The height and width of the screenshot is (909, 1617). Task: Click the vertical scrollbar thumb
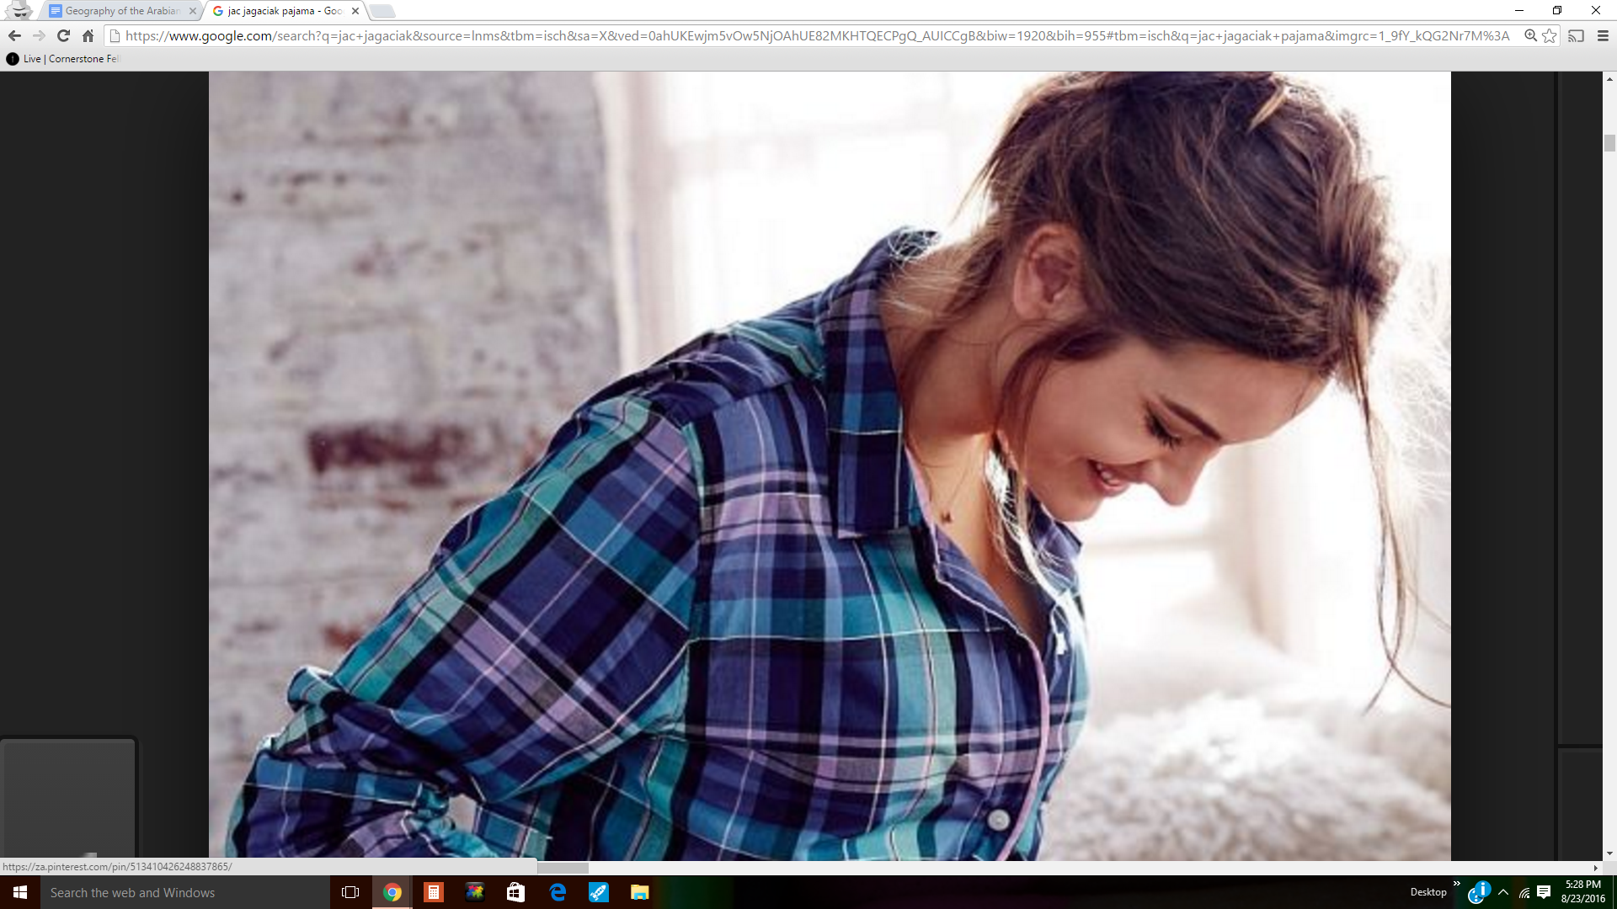1609,143
